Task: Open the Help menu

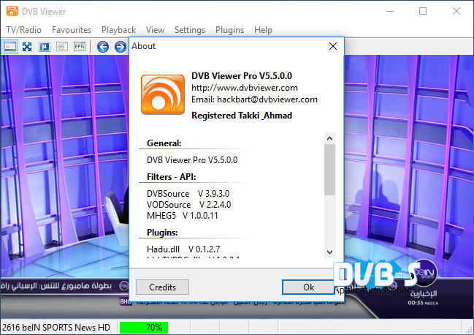Action: click(x=264, y=30)
